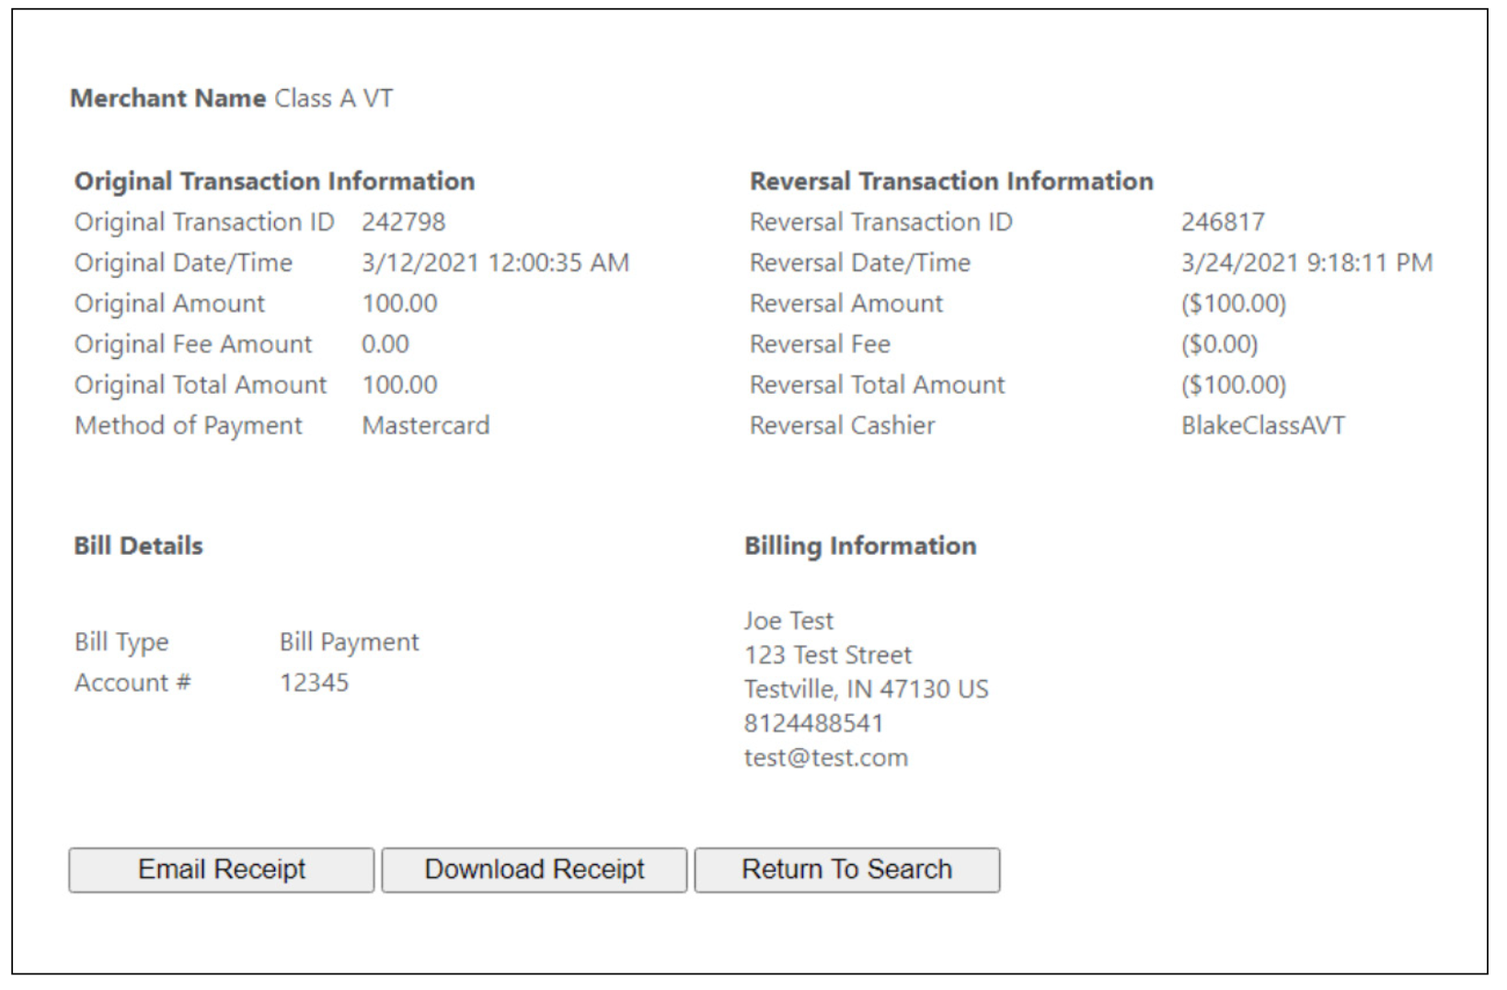Select the Bill Details heading
This screenshot has width=1507, height=990.
tap(138, 546)
